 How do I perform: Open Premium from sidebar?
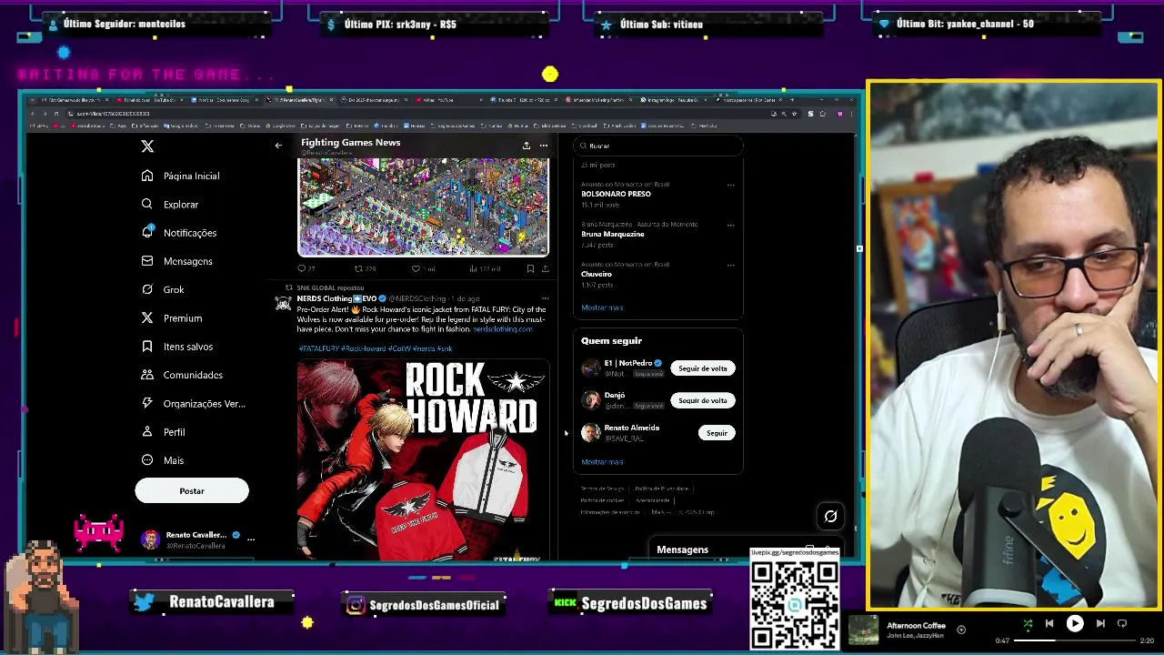click(x=172, y=318)
